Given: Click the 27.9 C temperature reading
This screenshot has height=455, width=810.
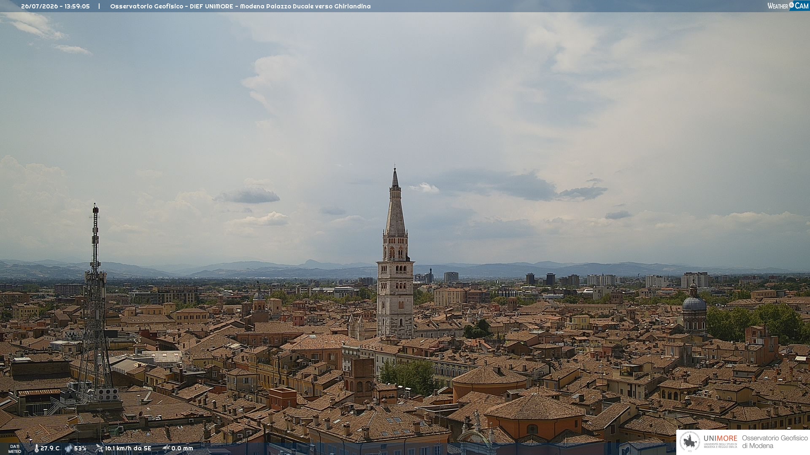Looking at the screenshot, I should tap(50, 448).
